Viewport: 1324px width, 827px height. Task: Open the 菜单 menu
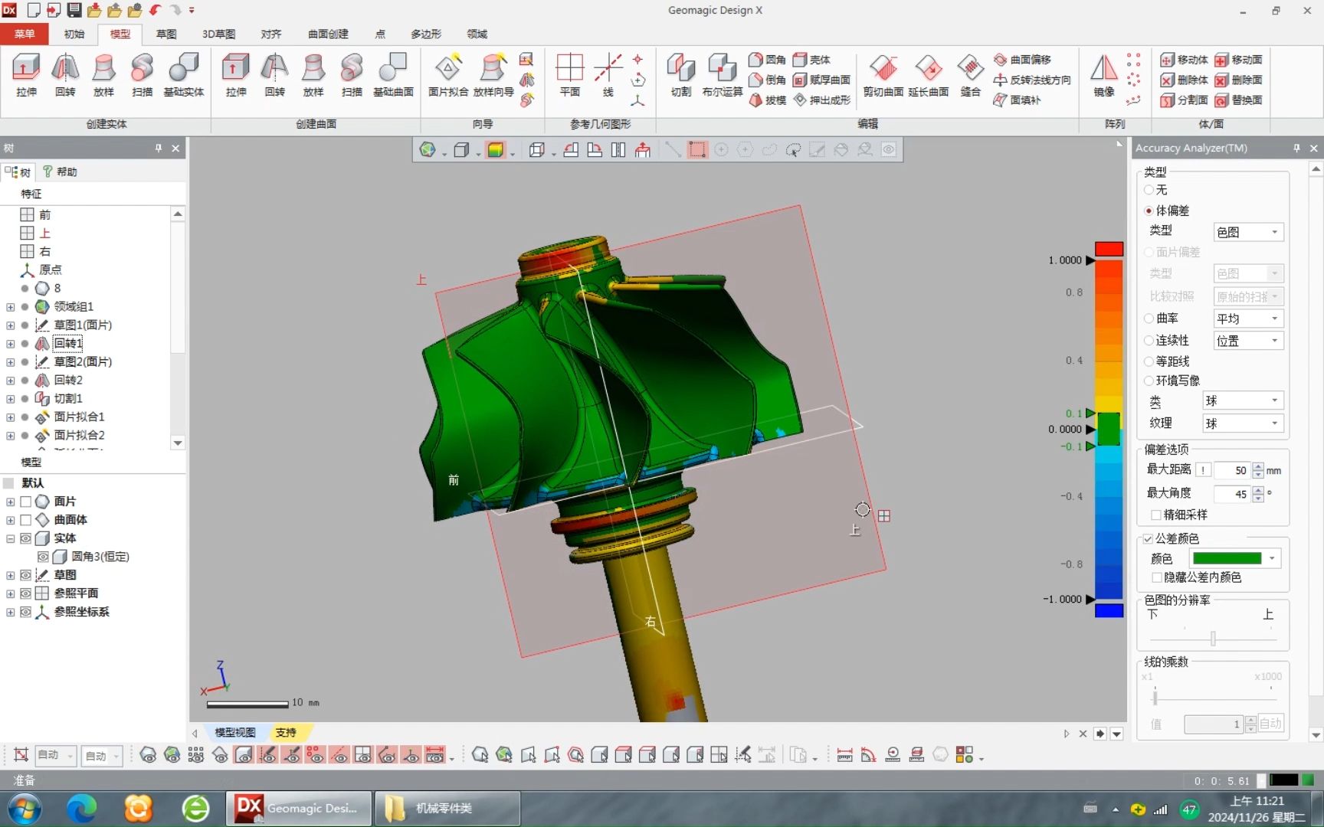[x=24, y=34]
